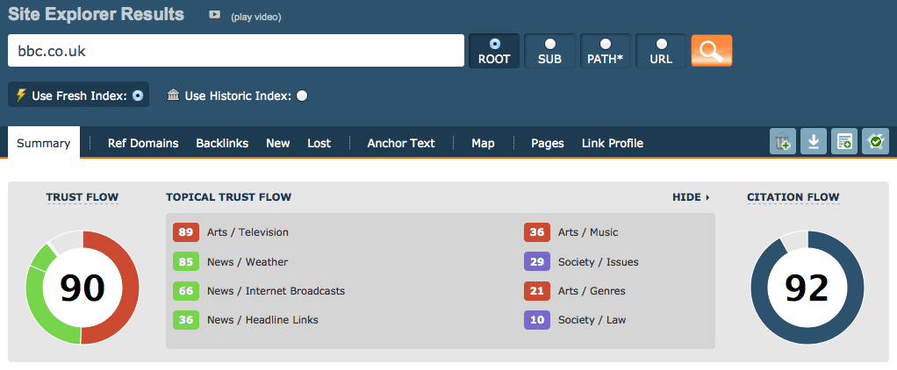Click the play video icon

pos(214,15)
